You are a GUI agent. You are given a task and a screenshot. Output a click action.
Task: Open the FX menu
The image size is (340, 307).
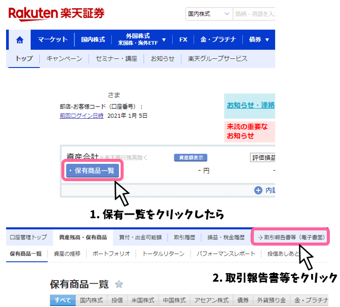point(183,40)
